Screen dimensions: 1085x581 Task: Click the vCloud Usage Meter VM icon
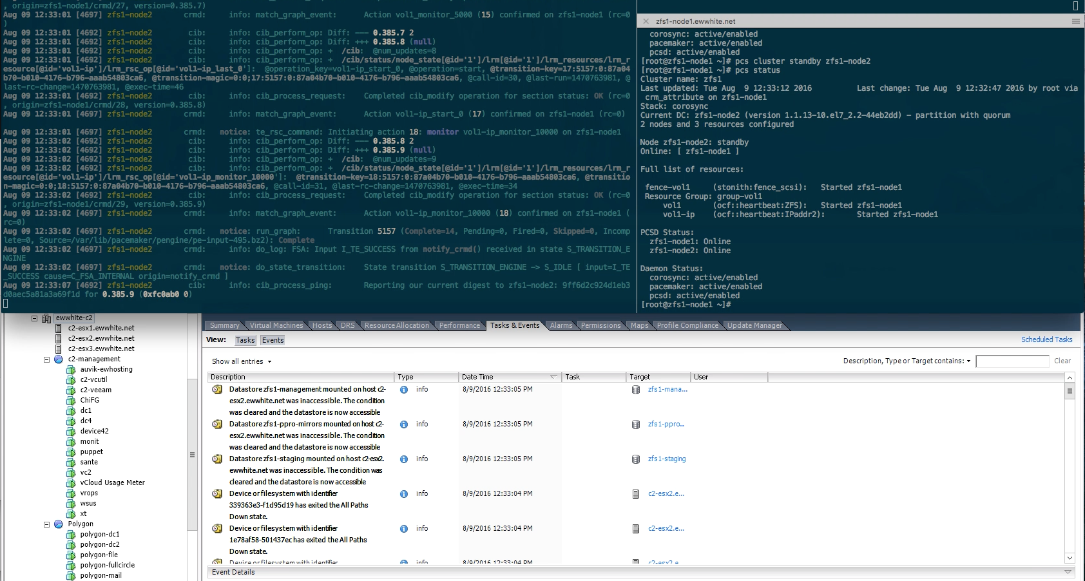[71, 482]
